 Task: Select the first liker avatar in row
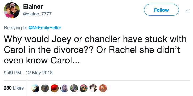(35, 88)
